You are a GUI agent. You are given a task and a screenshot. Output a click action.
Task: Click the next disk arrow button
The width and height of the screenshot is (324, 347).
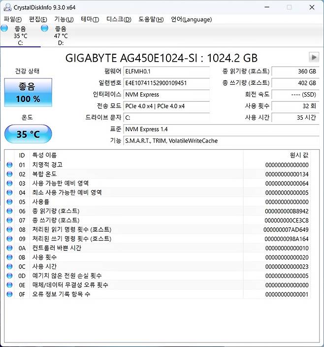pos(313,57)
